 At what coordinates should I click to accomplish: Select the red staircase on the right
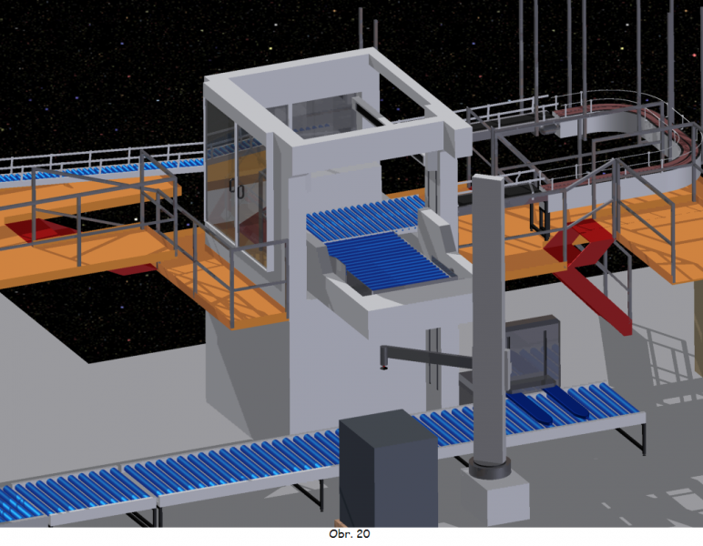587,276
